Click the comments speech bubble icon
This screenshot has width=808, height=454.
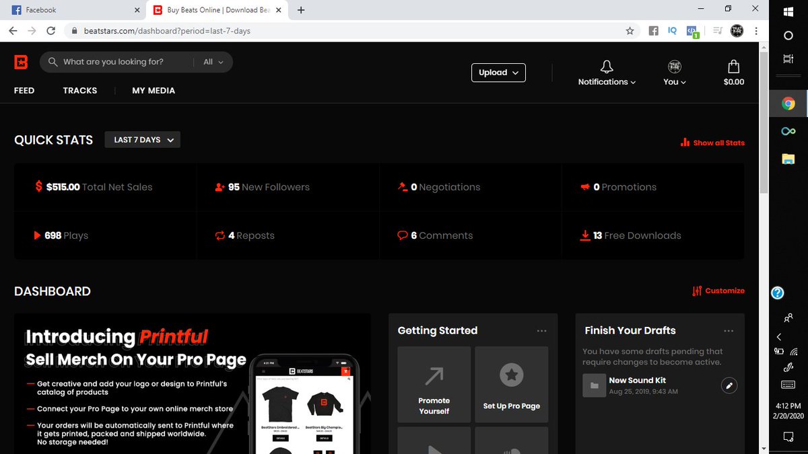pyautogui.click(x=403, y=235)
